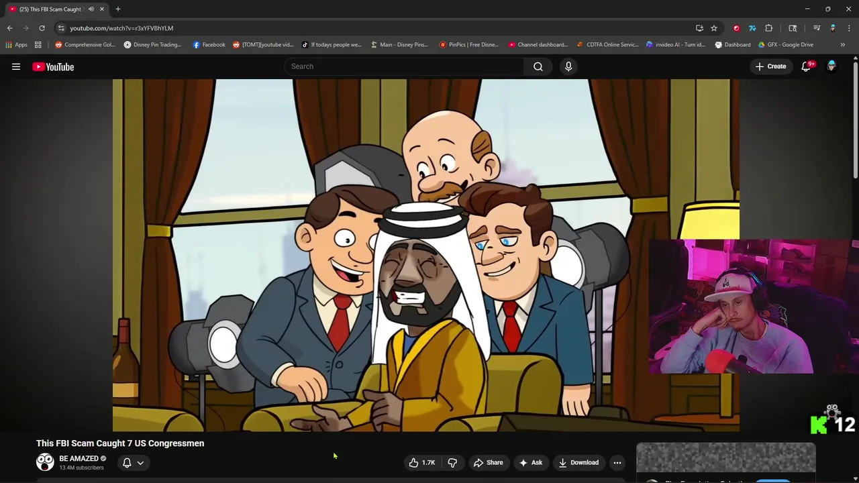Open Chrome media control music icon
The height and width of the screenshot is (483, 859).
(x=817, y=28)
